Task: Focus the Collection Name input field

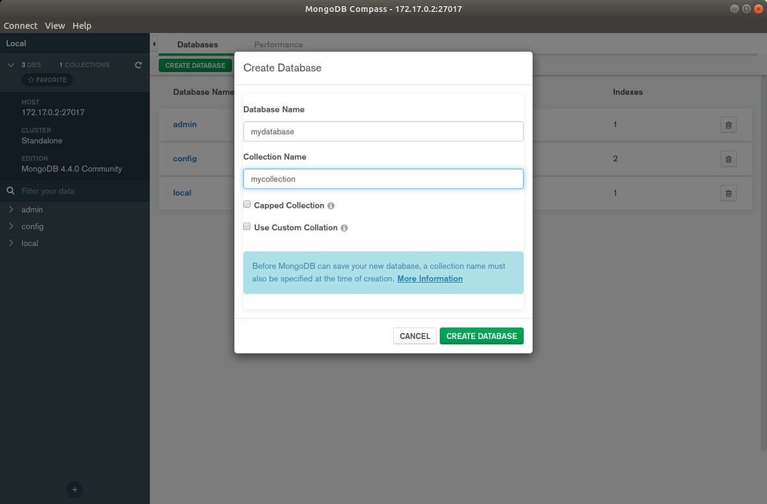Action: 383,179
